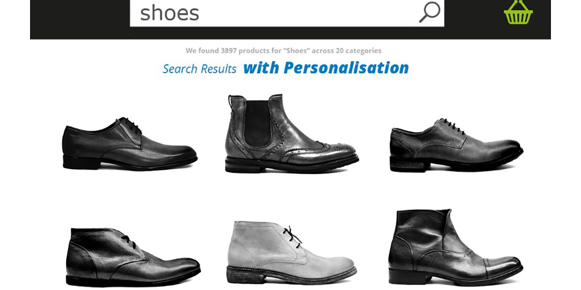
Task: Click the magnifying glass search icon
Action: 429,12
